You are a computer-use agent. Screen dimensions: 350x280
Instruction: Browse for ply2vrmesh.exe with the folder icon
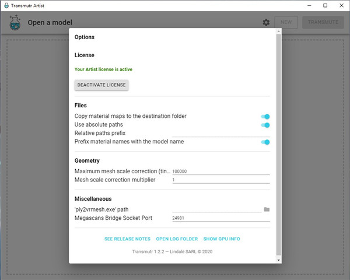267,209
